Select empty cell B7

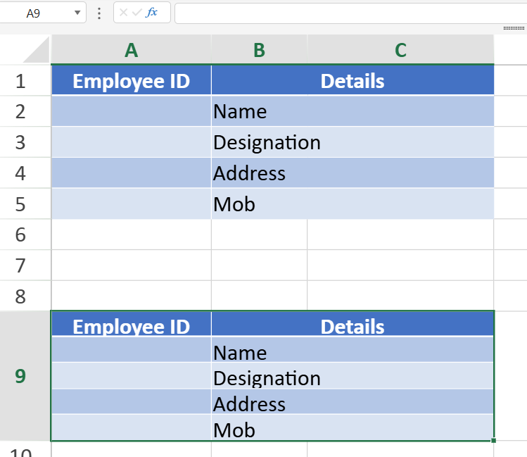[x=259, y=265]
